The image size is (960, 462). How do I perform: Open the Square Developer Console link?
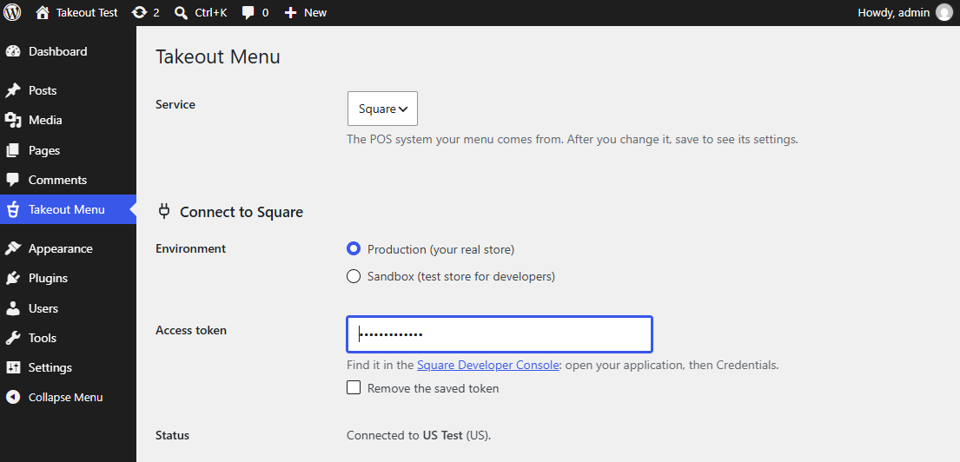[x=488, y=366]
